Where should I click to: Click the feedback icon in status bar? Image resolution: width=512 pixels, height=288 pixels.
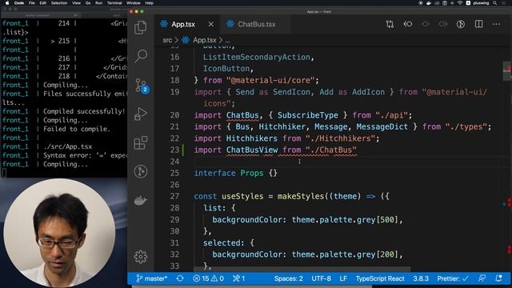click(x=482, y=278)
